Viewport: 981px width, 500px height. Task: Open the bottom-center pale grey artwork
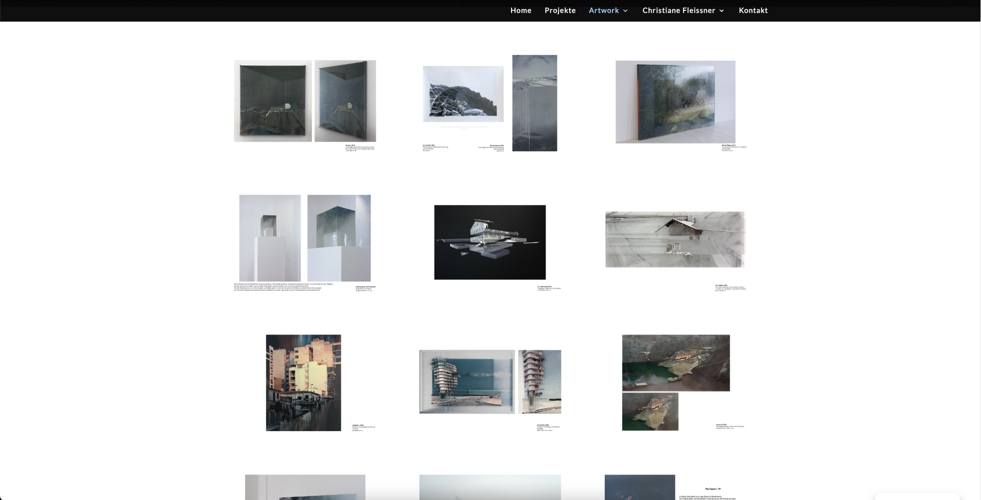tap(489, 487)
